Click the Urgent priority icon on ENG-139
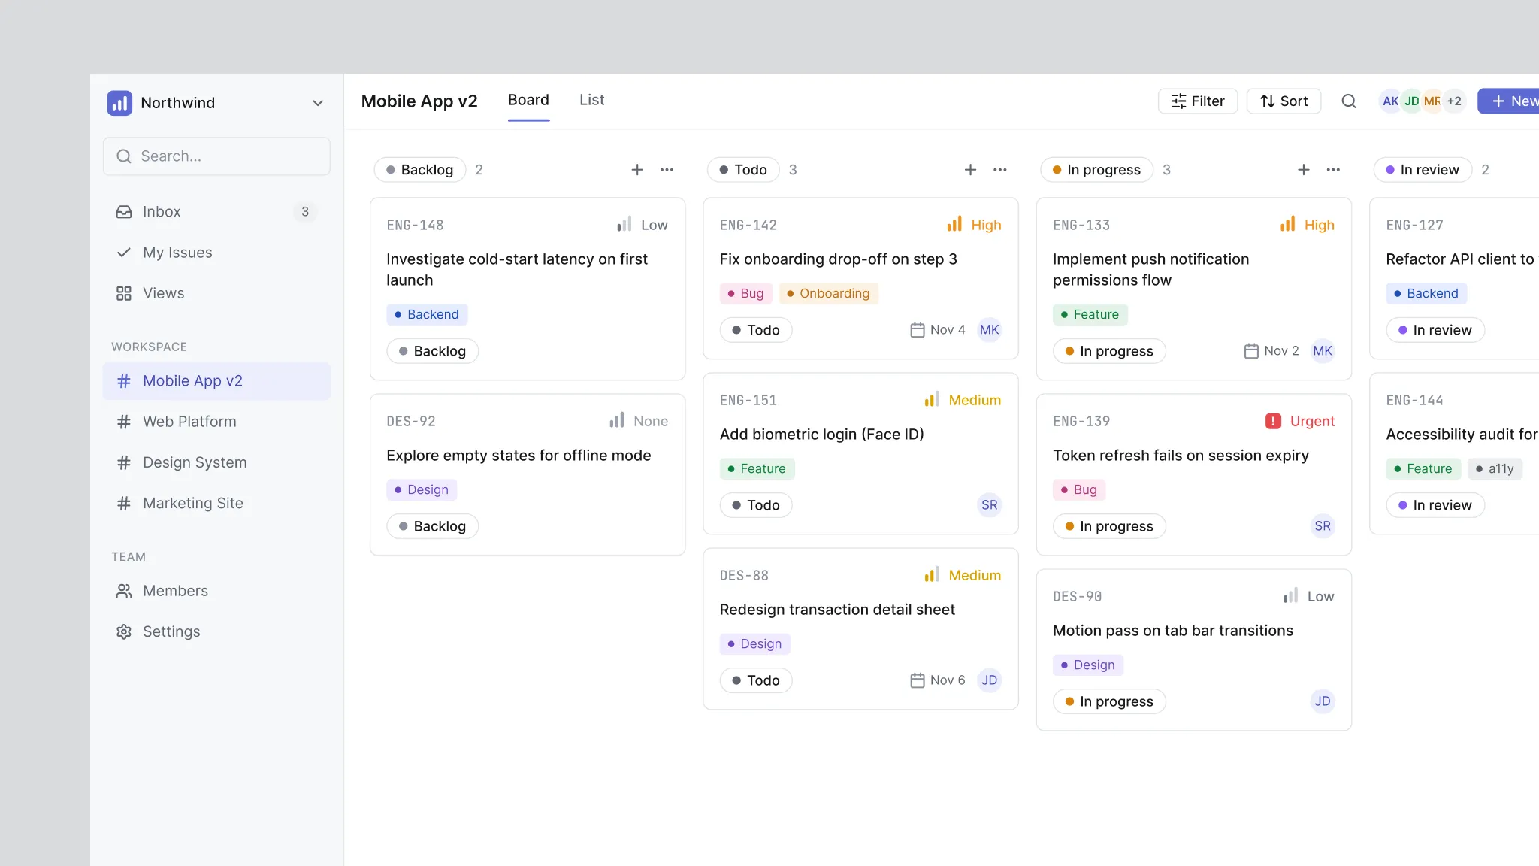1539x866 pixels. 1273,421
